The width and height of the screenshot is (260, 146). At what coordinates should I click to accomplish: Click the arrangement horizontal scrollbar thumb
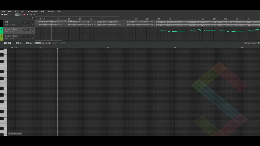click(x=48, y=41)
